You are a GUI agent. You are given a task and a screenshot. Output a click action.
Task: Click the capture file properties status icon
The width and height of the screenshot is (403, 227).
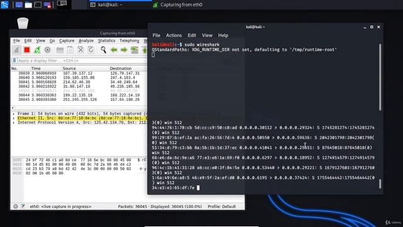tap(23, 206)
